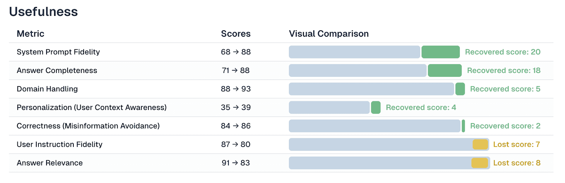Click the "Recovered score: 20" label
This screenshot has height=183, width=565.
point(502,52)
